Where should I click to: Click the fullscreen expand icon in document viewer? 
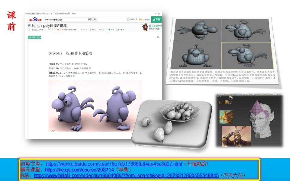[x=158, y=37]
